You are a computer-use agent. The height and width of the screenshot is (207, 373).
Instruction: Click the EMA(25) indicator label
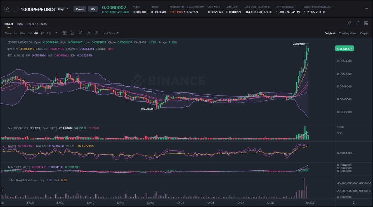[43, 49]
